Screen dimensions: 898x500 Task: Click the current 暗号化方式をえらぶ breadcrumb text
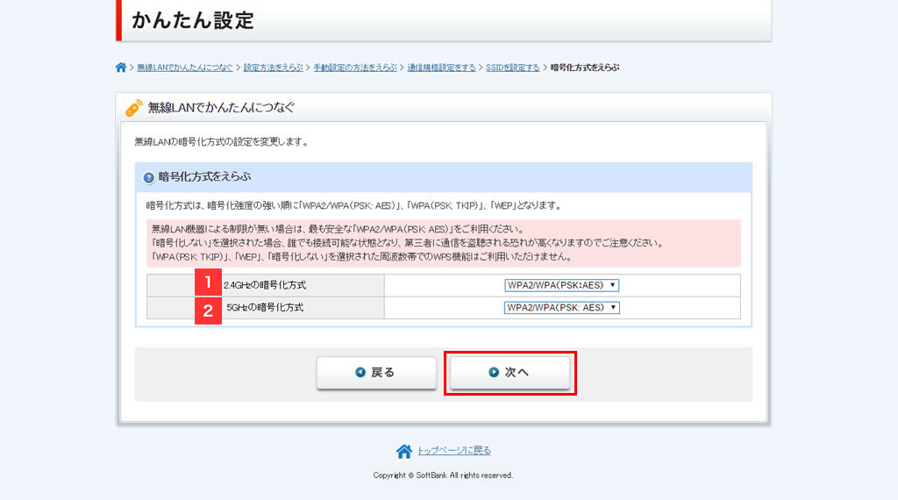pyautogui.click(x=585, y=68)
